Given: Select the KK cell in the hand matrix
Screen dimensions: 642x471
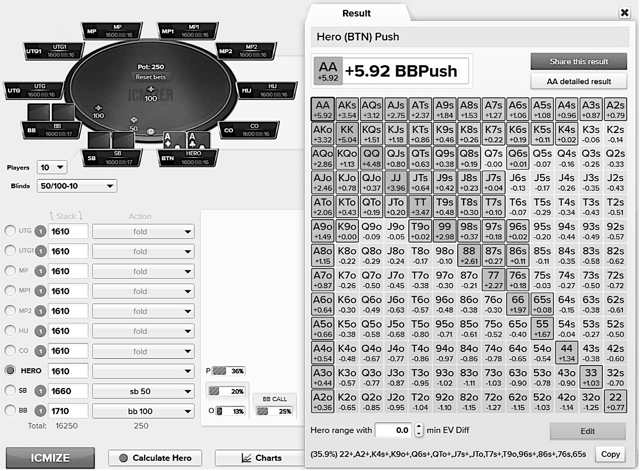Looking at the screenshot, I should coord(347,133).
